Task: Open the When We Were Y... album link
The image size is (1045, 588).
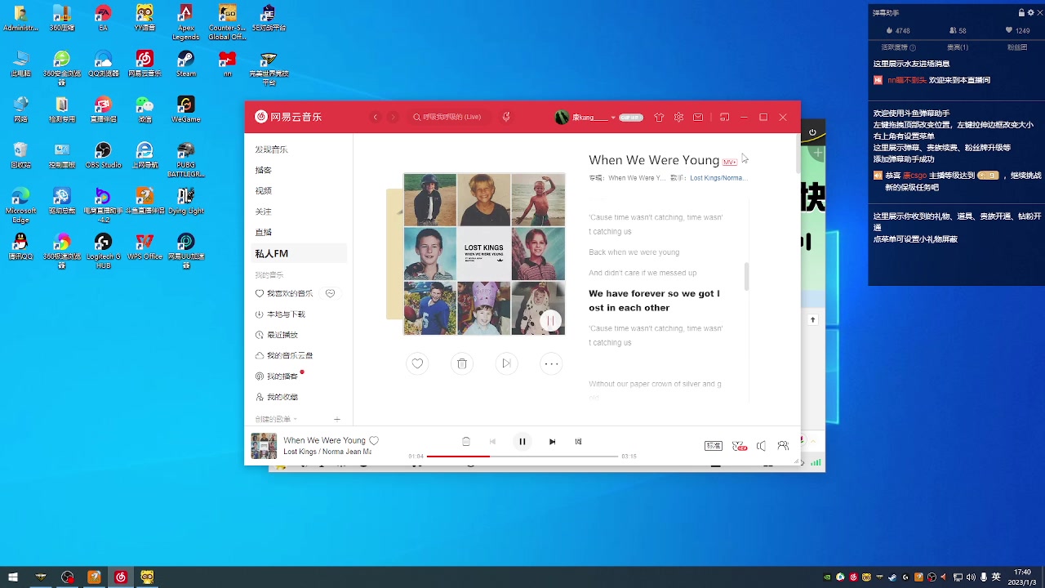Action: 637,177
